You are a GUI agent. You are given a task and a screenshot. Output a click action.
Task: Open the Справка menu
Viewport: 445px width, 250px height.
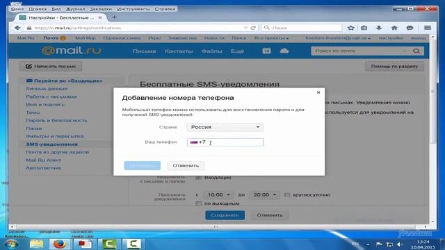[x=165, y=9]
